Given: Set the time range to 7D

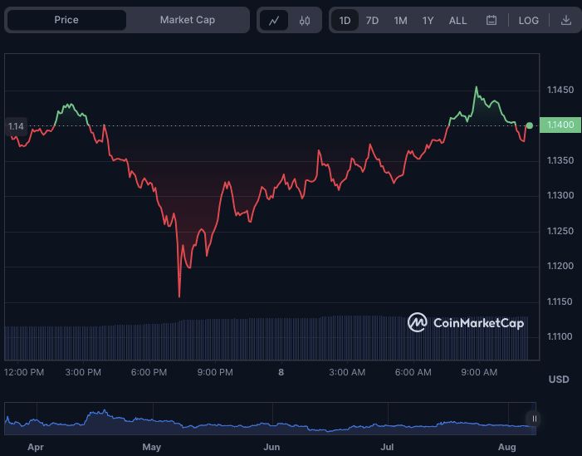Looking at the screenshot, I should [x=372, y=20].
